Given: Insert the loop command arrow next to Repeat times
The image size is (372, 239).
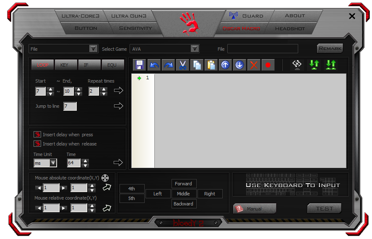Looking at the screenshot, I should coord(118,90).
